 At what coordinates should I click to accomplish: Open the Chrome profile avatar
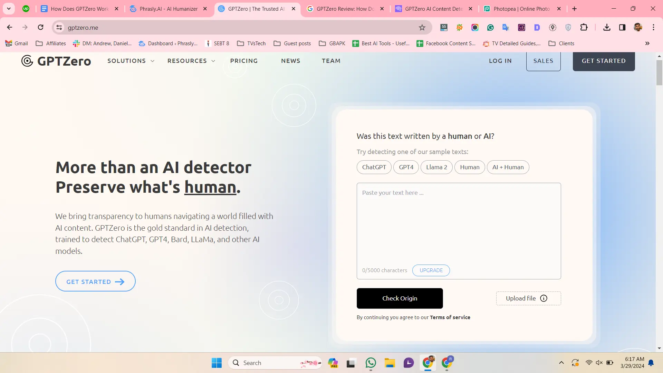pos(638,27)
